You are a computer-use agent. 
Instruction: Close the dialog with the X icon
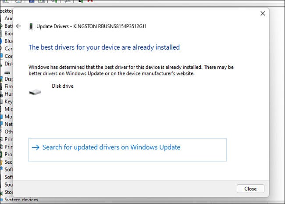tap(263, 14)
